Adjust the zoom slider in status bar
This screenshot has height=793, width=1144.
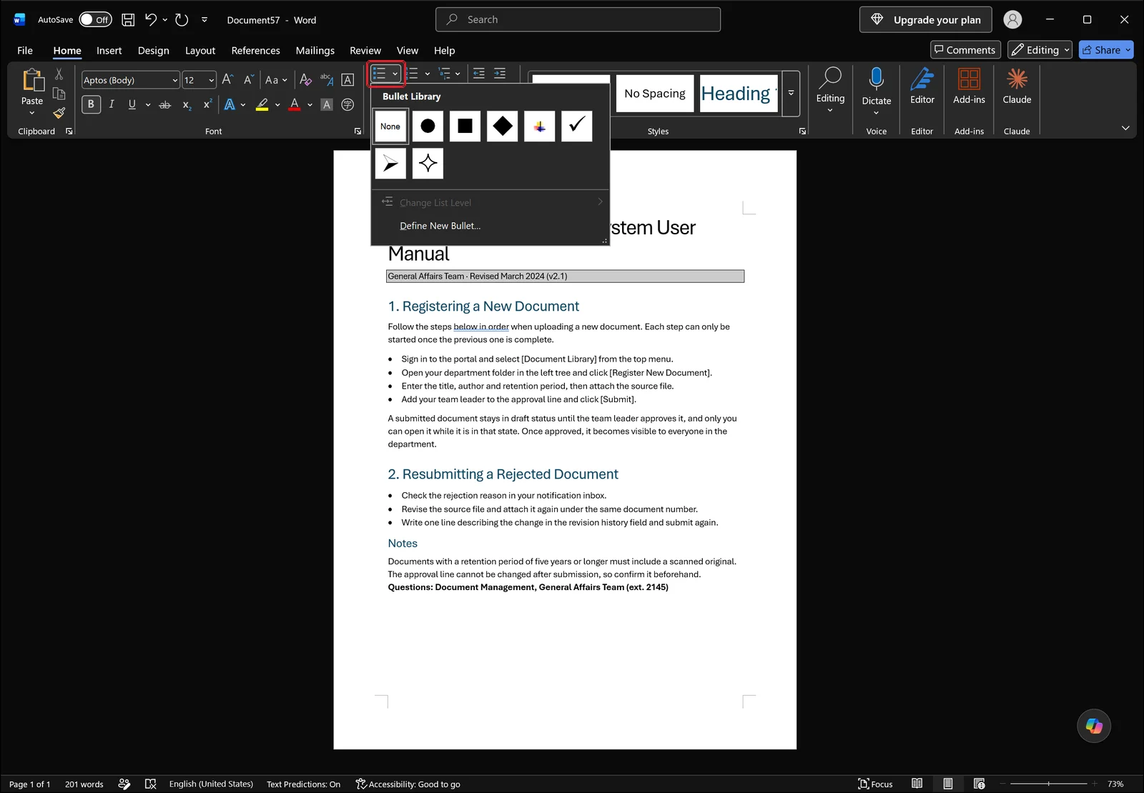point(1048,784)
